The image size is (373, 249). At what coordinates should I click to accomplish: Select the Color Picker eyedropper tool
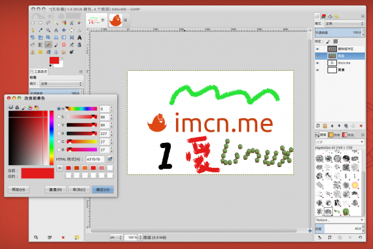pyautogui.click(x=41, y=30)
